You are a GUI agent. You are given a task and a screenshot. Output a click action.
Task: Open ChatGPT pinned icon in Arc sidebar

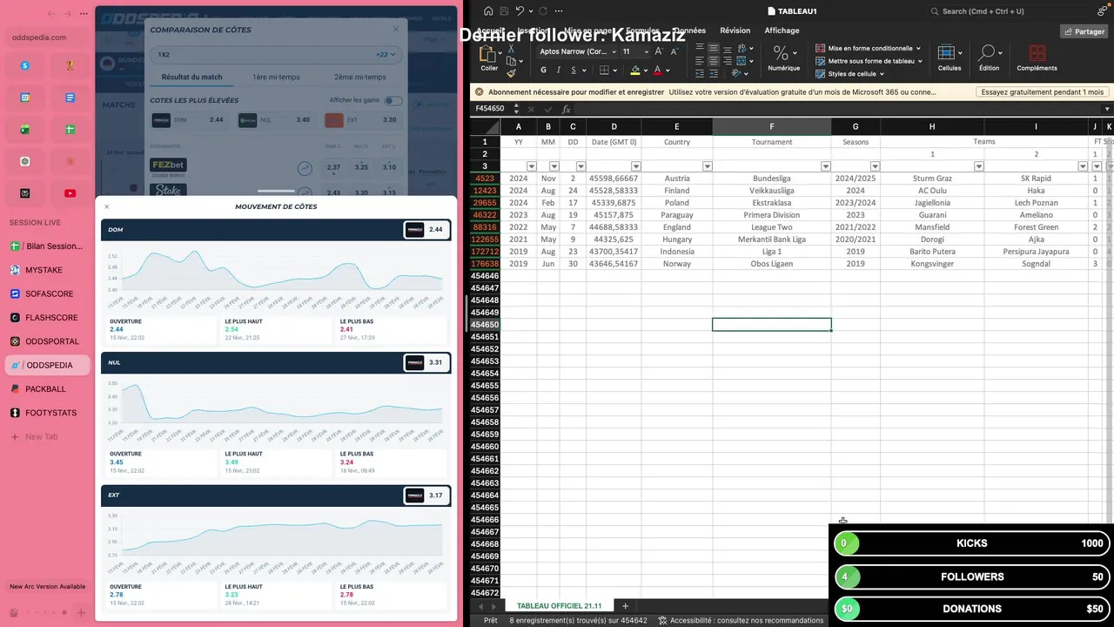click(25, 161)
